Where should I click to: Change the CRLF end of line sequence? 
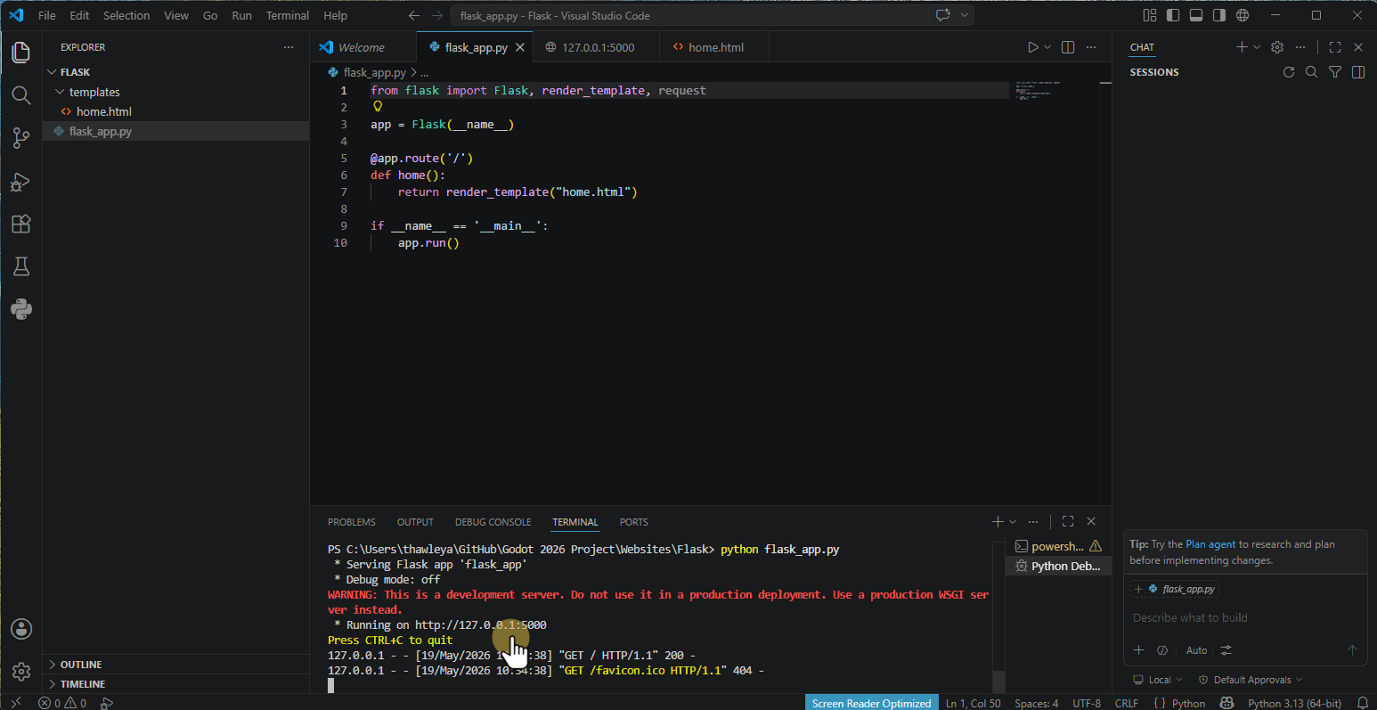coord(1127,703)
